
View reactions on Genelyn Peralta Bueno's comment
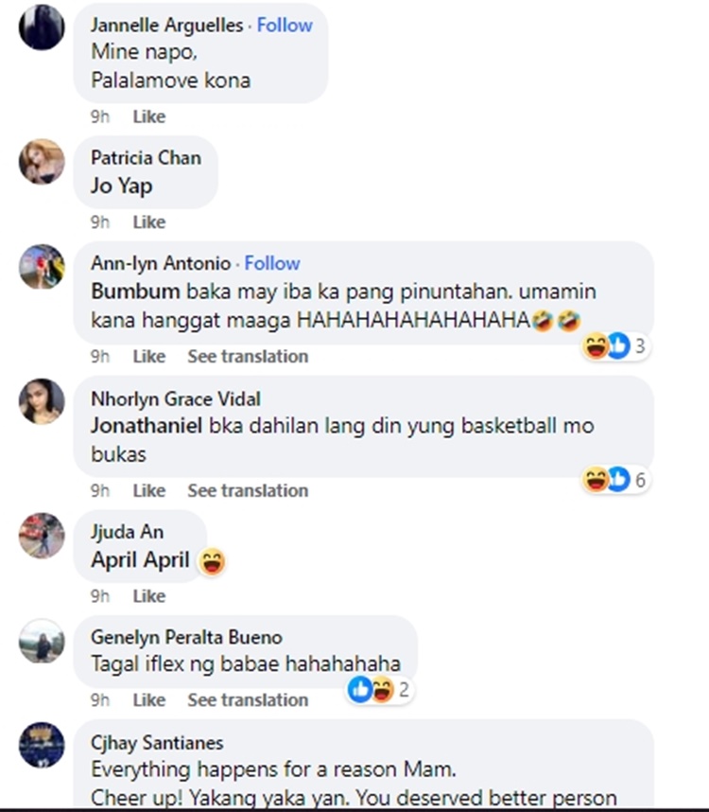380,689
